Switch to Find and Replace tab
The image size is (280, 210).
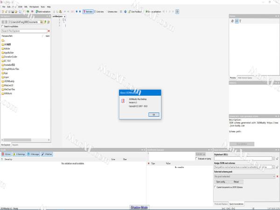(x=221, y=204)
